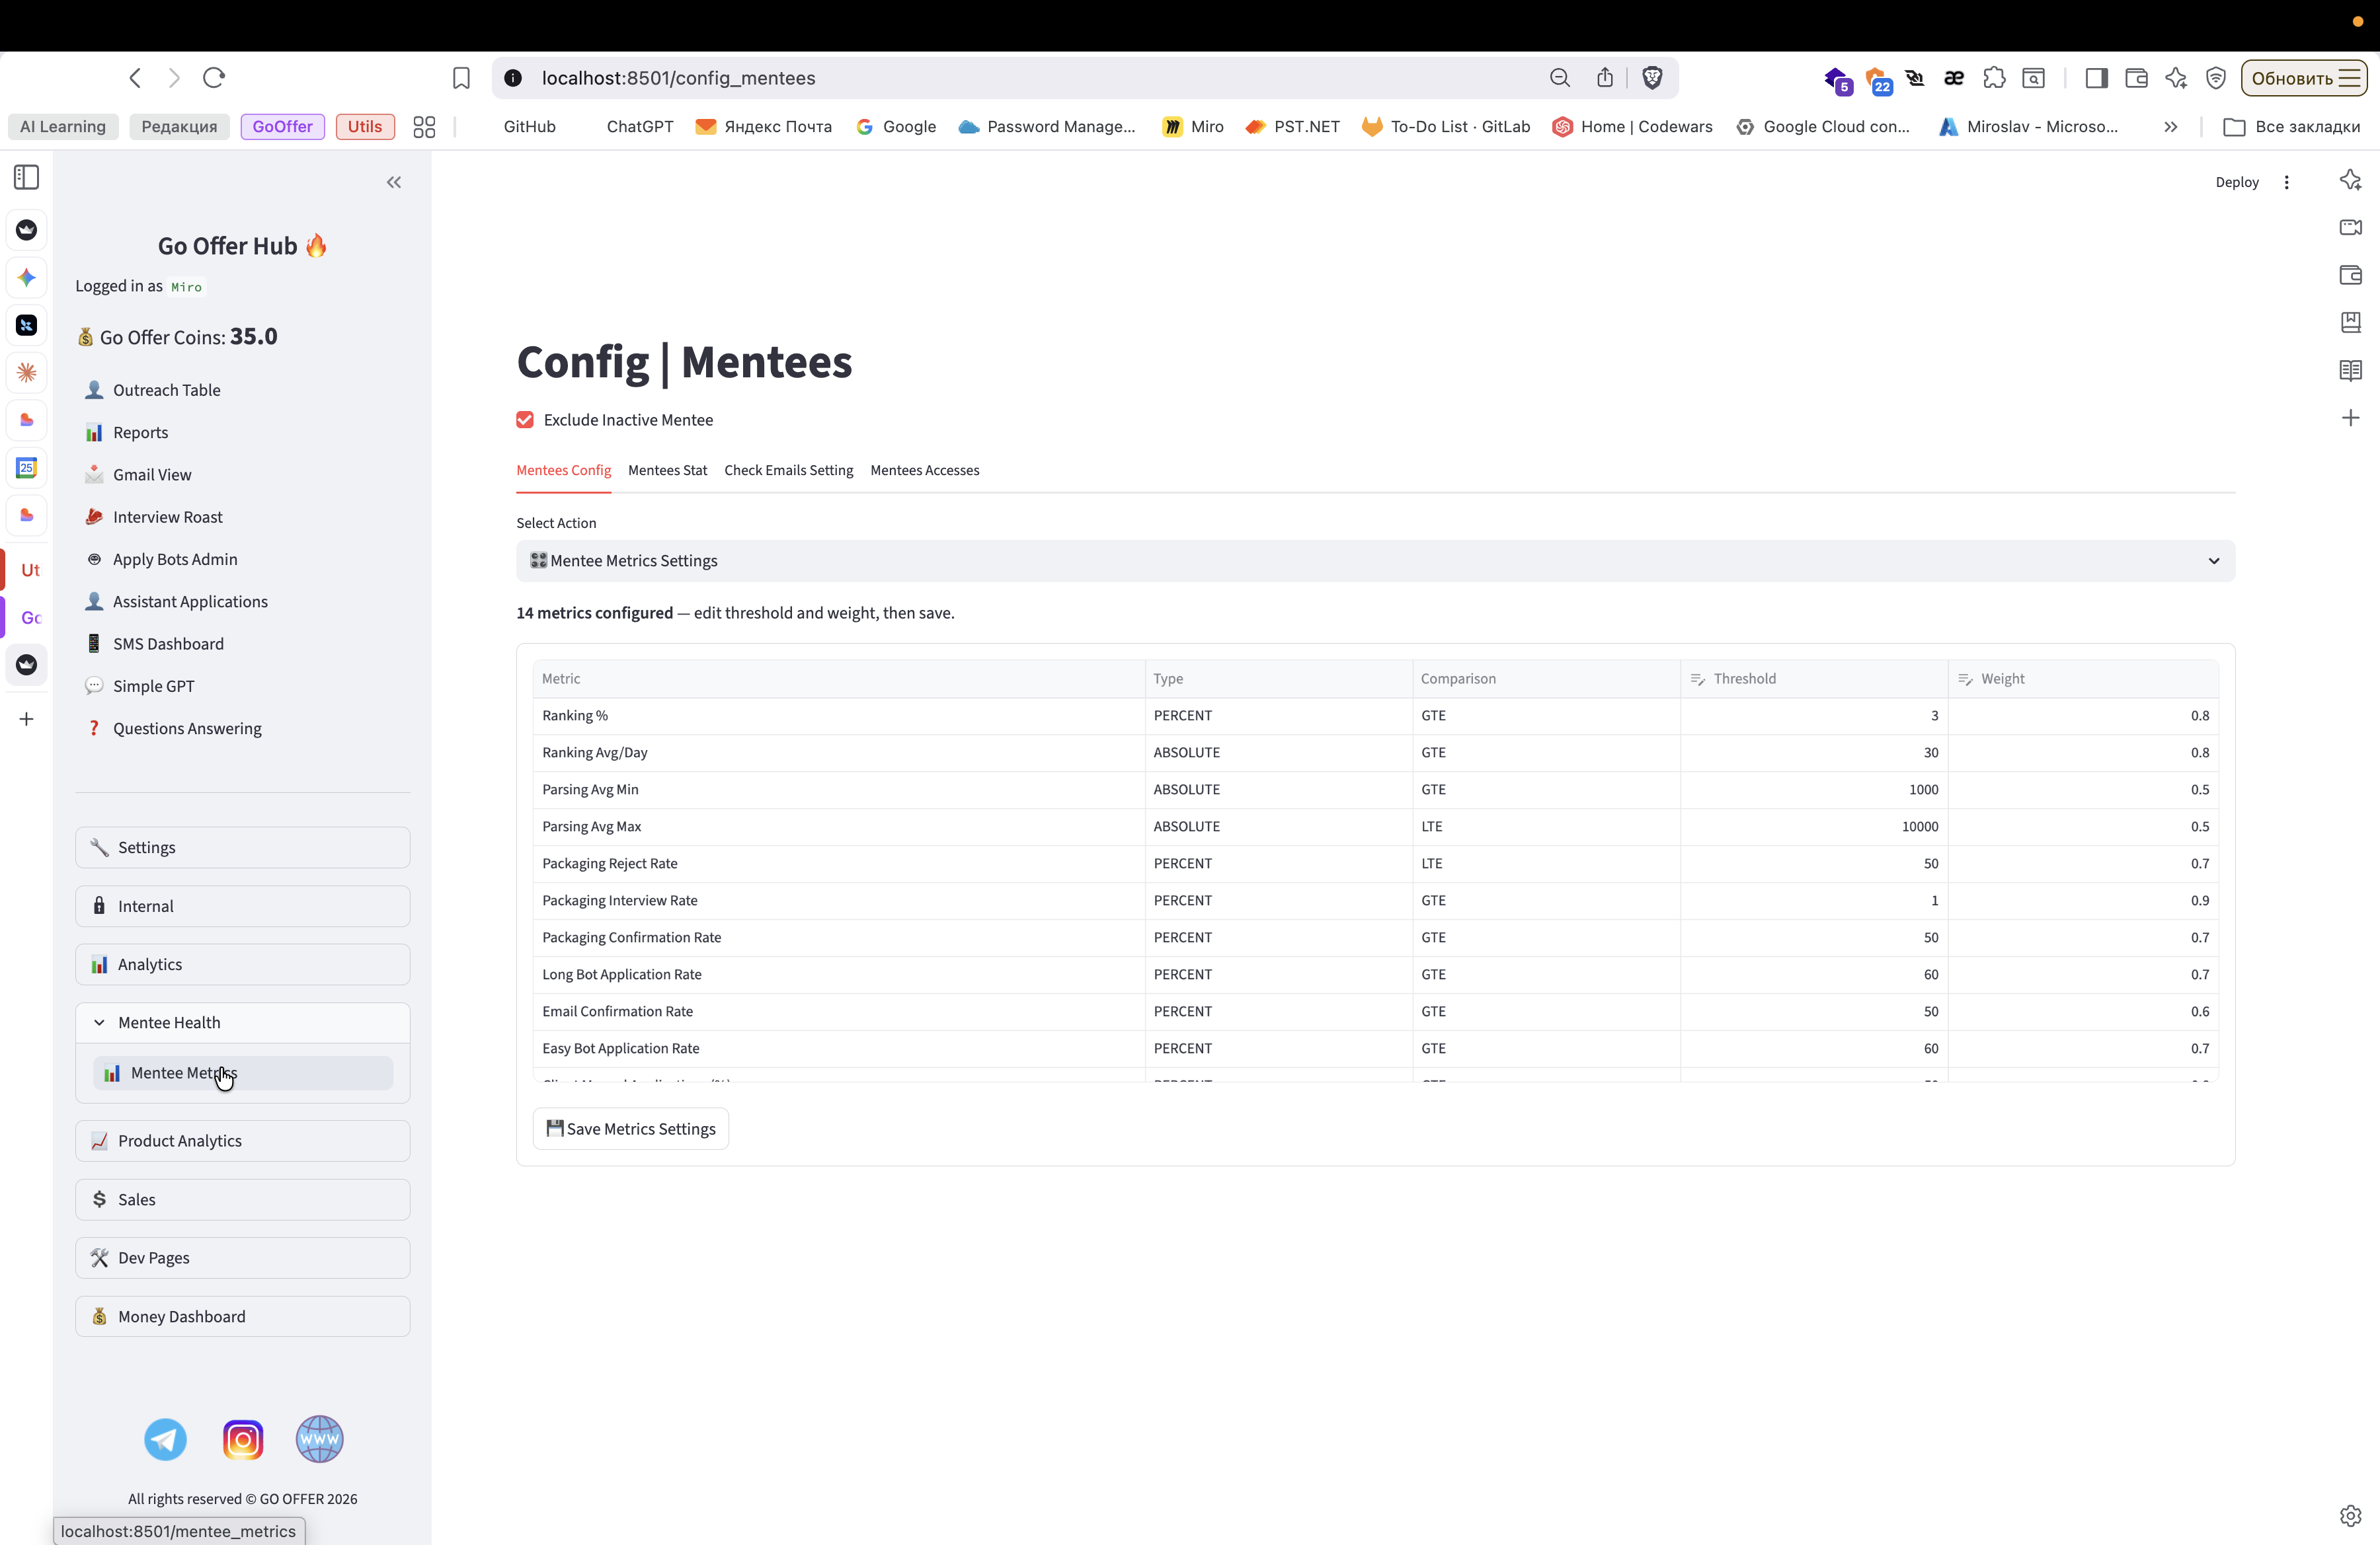Image resolution: width=2380 pixels, height=1545 pixels.
Task: Click the Brave shields icon in address bar
Action: click(x=1652, y=78)
